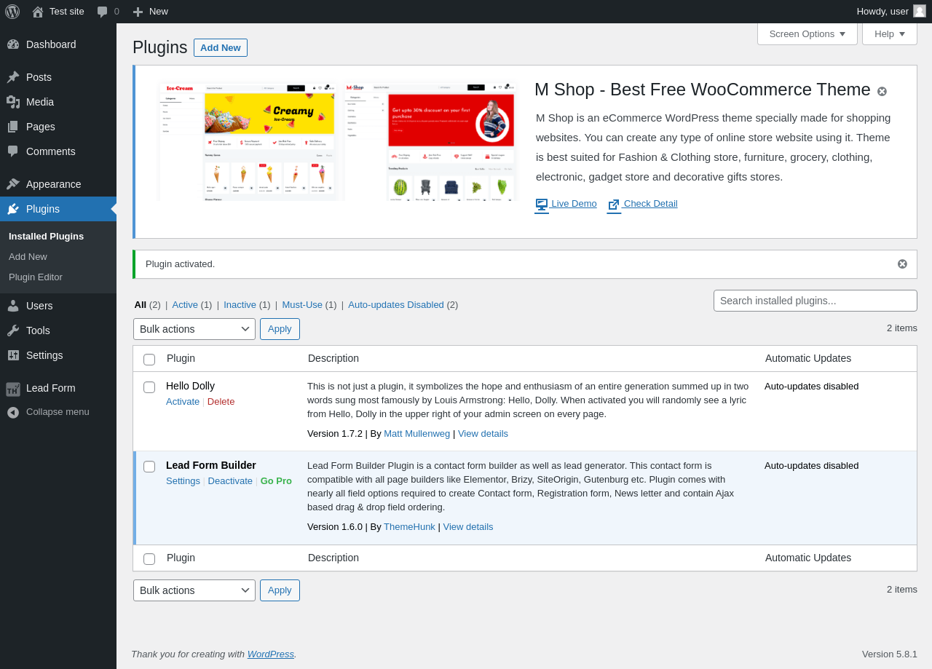Viewport: 932px width, 669px height.
Task: Filter plugins by Active
Action: click(x=185, y=305)
